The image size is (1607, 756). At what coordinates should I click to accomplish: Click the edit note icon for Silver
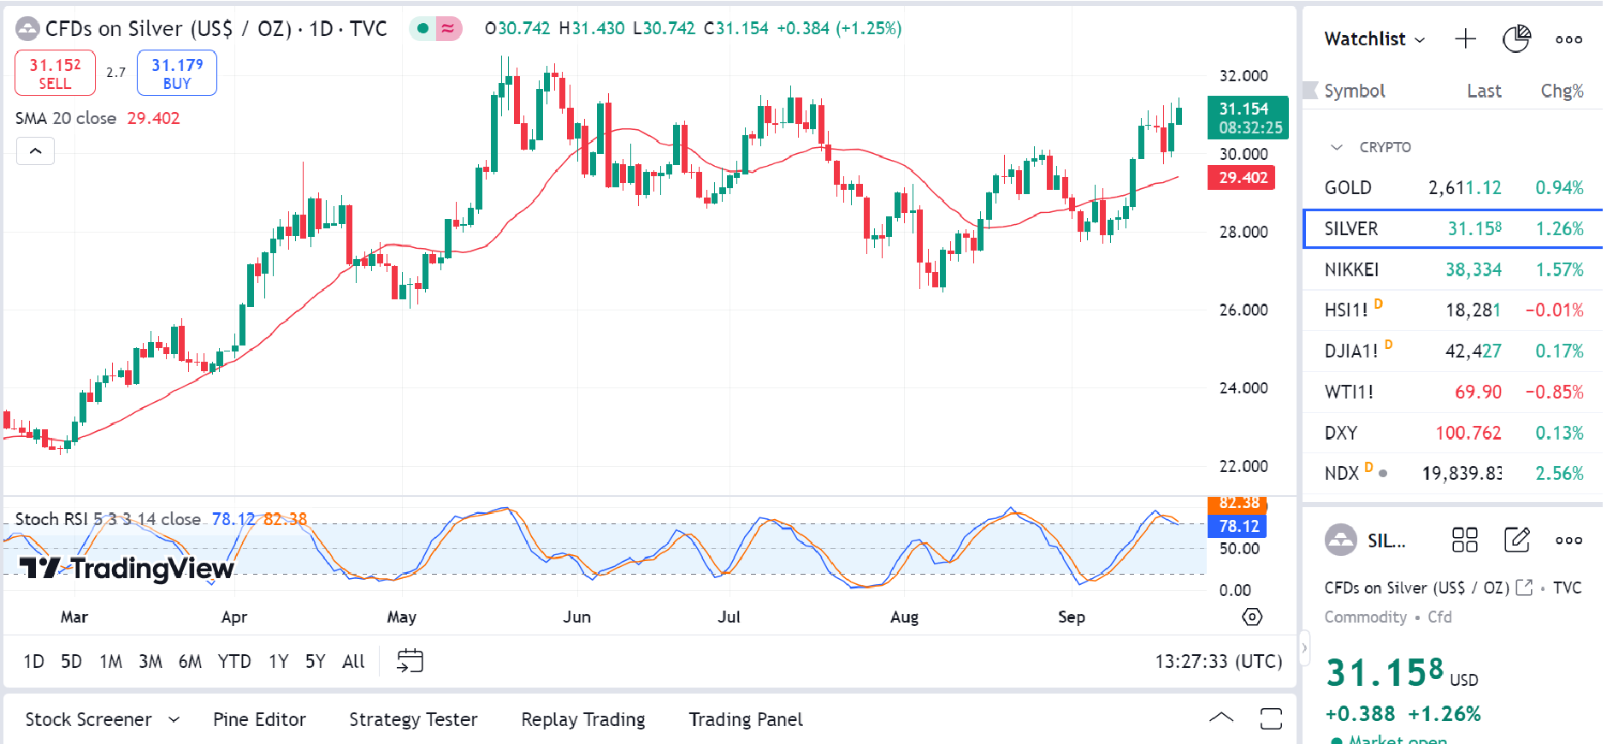coord(1516,540)
